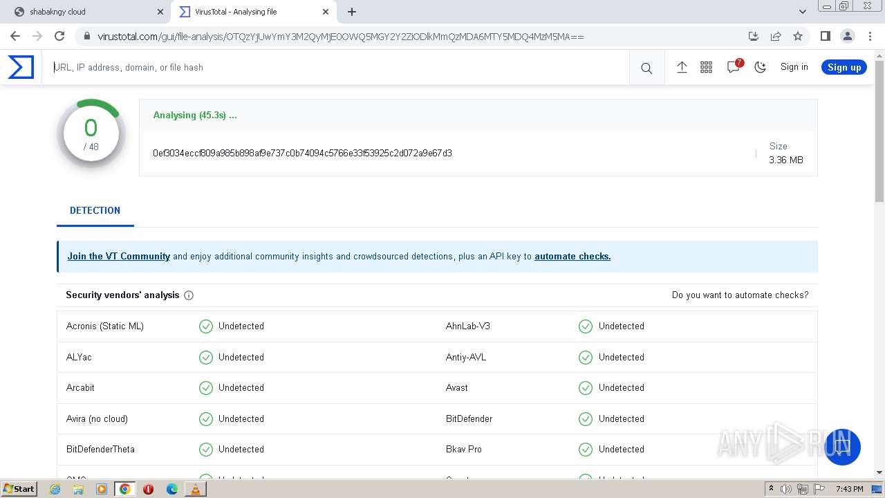Toggle the browser side panel icon
Screen dimensions: 885x498
(x=825, y=36)
